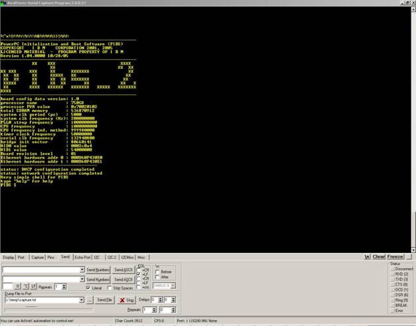Screen dimensions: 416x326
Task: Increase Dump File Repeats count
Action: click(154, 308)
